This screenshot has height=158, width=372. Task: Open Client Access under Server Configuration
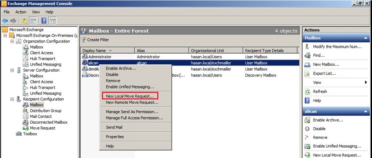pyautogui.click(x=41, y=82)
